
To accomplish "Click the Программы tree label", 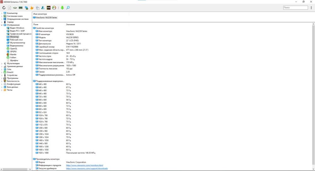I will [13, 78].
